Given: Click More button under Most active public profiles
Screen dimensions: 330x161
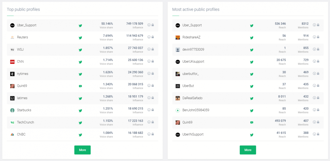Looking at the screenshot, I should [x=247, y=150].
